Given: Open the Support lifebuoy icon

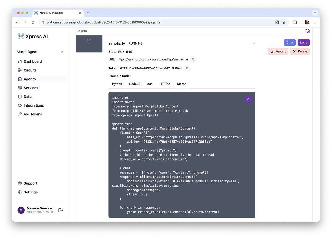Looking at the screenshot, I should pyautogui.click(x=20, y=183).
